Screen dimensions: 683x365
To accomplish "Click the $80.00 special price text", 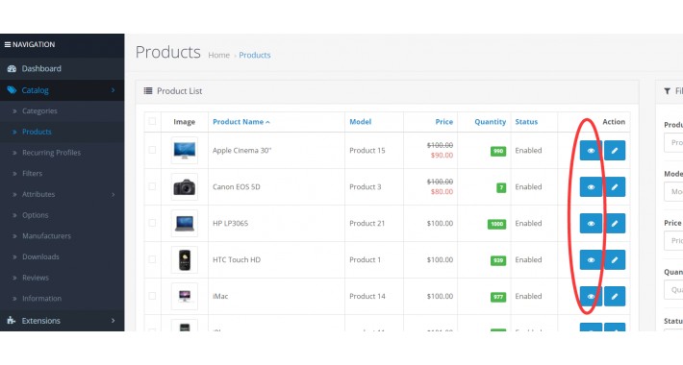I will 442,192.
